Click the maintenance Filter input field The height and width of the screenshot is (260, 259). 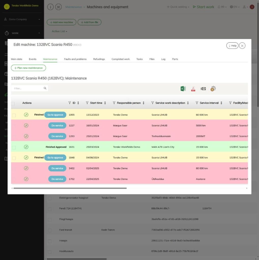(29, 88)
